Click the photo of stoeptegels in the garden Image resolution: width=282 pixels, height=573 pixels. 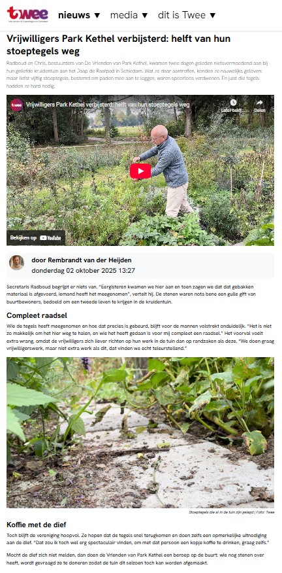tap(140, 432)
